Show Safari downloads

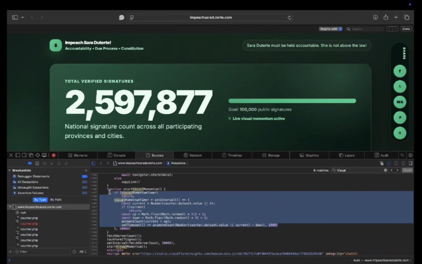pyautogui.click(x=375, y=17)
